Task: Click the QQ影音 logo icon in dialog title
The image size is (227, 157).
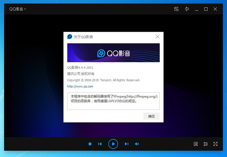Action: pos(70,37)
